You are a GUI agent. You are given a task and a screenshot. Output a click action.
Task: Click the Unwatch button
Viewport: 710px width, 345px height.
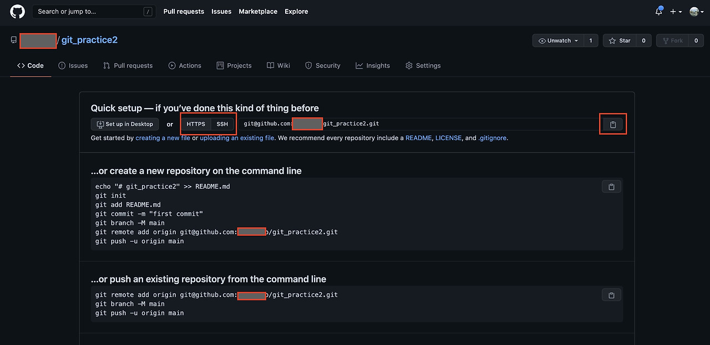[557, 40]
